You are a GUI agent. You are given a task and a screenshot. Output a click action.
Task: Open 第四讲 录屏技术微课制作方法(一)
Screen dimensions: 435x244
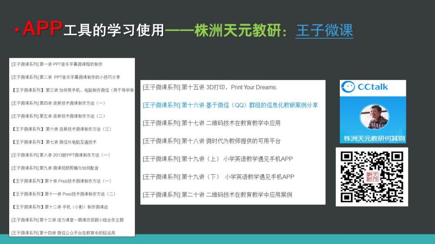click(58, 103)
